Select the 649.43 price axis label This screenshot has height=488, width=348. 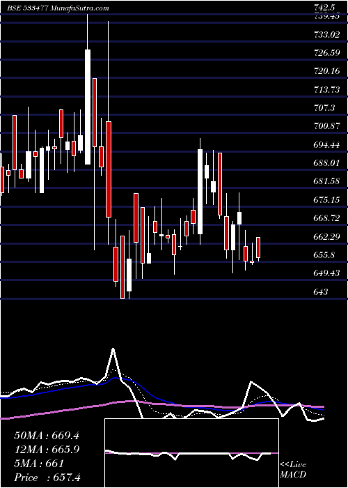326,273
